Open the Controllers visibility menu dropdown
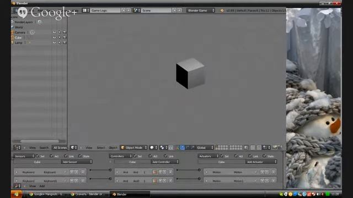This screenshot has height=198, width=353. tap(120, 156)
